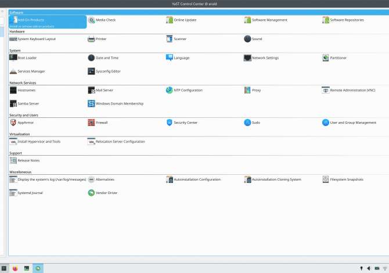The height and width of the screenshot is (273, 389).
Task: Open the Samba Server module
Action: 24,103
